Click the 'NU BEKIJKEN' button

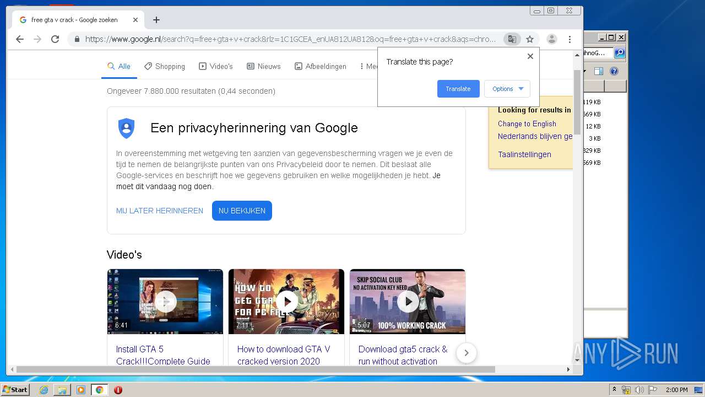tap(242, 211)
